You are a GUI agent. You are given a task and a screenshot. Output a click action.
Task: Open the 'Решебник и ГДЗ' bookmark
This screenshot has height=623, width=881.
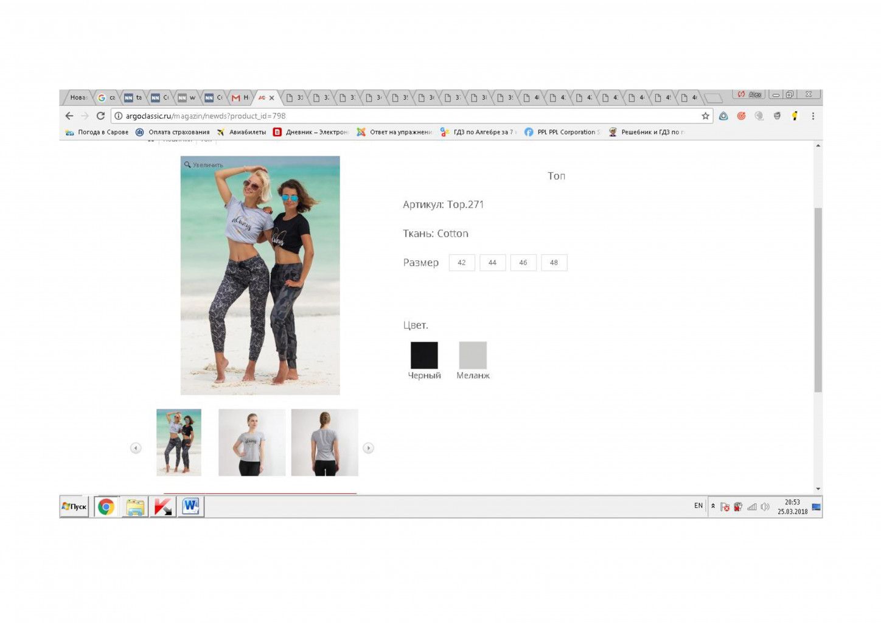pos(646,132)
